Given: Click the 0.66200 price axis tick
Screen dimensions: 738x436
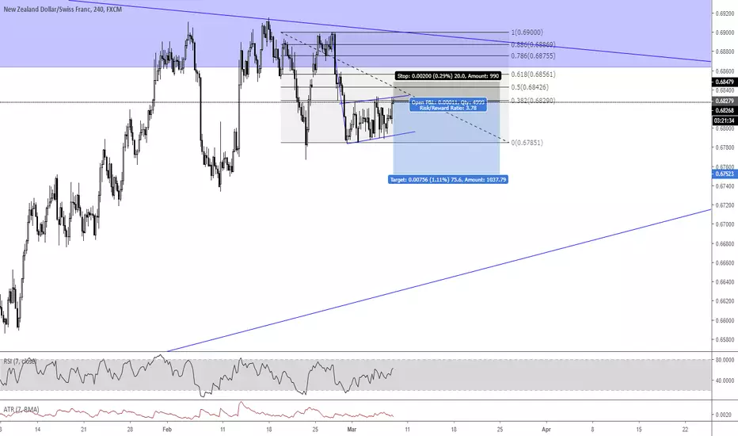Looking at the screenshot, I should [x=725, y=300].
